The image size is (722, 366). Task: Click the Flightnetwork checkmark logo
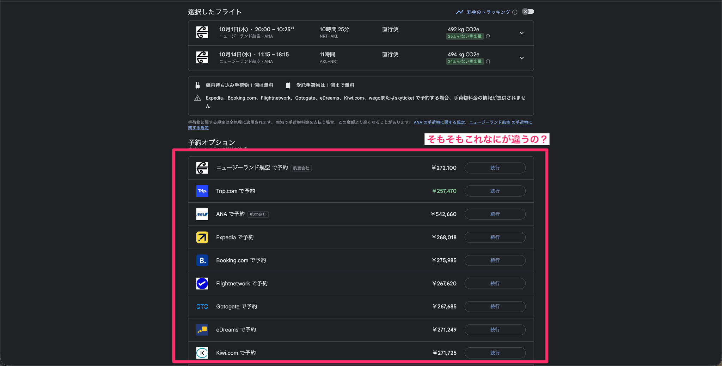[202, 283]
